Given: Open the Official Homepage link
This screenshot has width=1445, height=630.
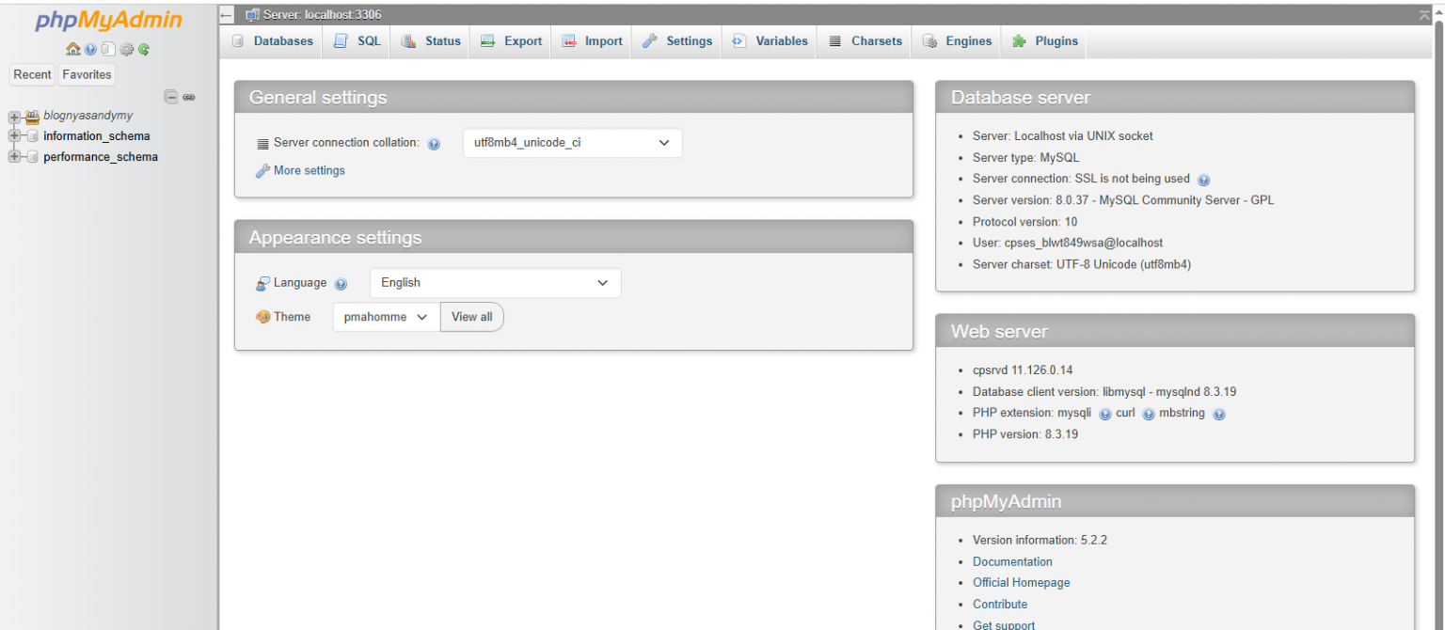Looking at the screenshot, I should click(x=1021, y=582).
